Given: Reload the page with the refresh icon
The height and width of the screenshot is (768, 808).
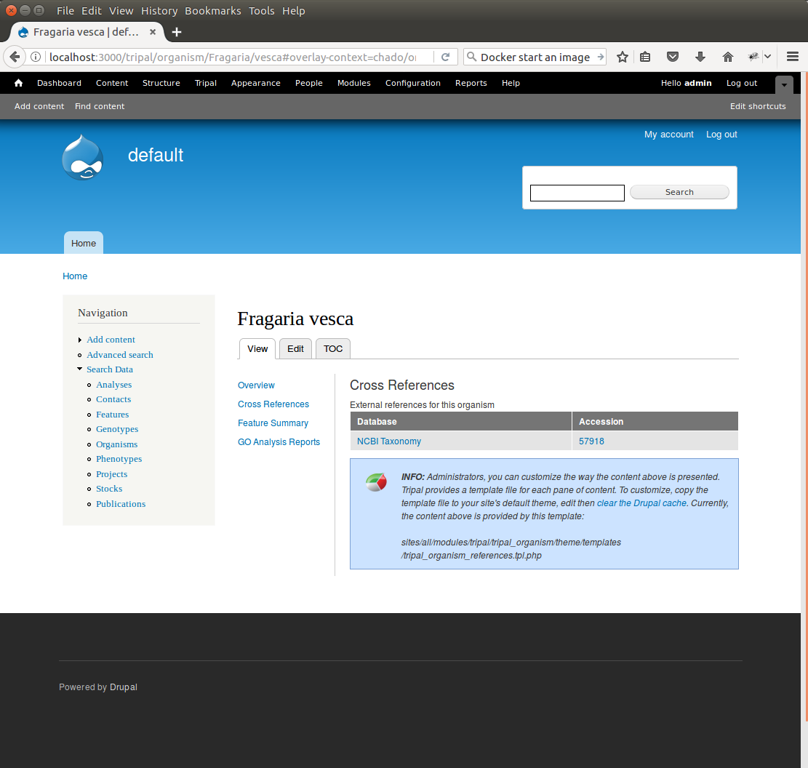Looking at the screenshot, I should tap(446, 57).
